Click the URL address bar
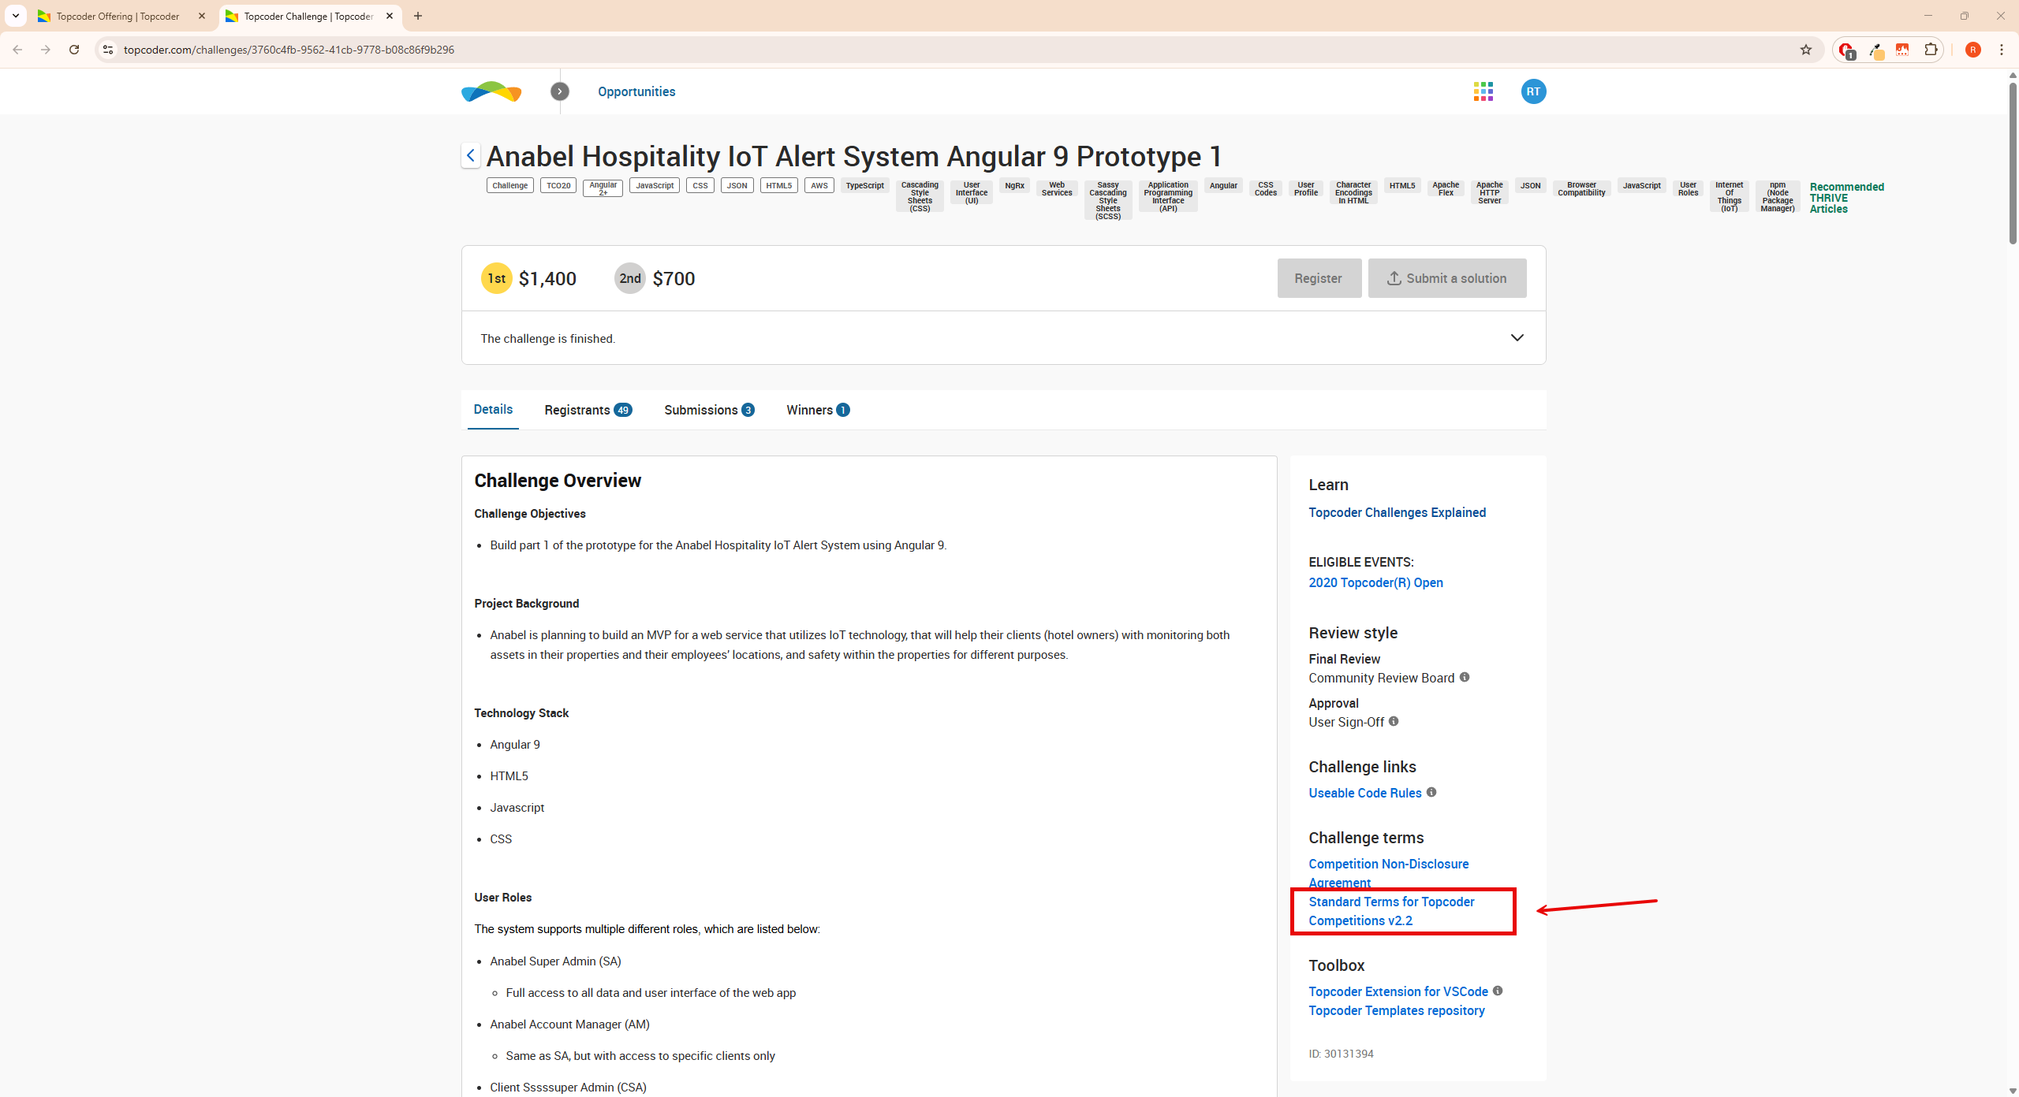The image size is (2019, 1097). (946, 50)
